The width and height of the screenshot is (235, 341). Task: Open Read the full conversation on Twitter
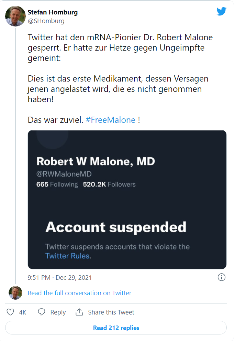click(x=79, y=293)
